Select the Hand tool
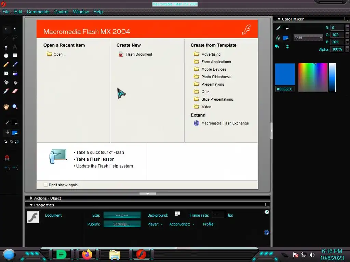Screen dimensions: 350x262 (x=6, y=107)
